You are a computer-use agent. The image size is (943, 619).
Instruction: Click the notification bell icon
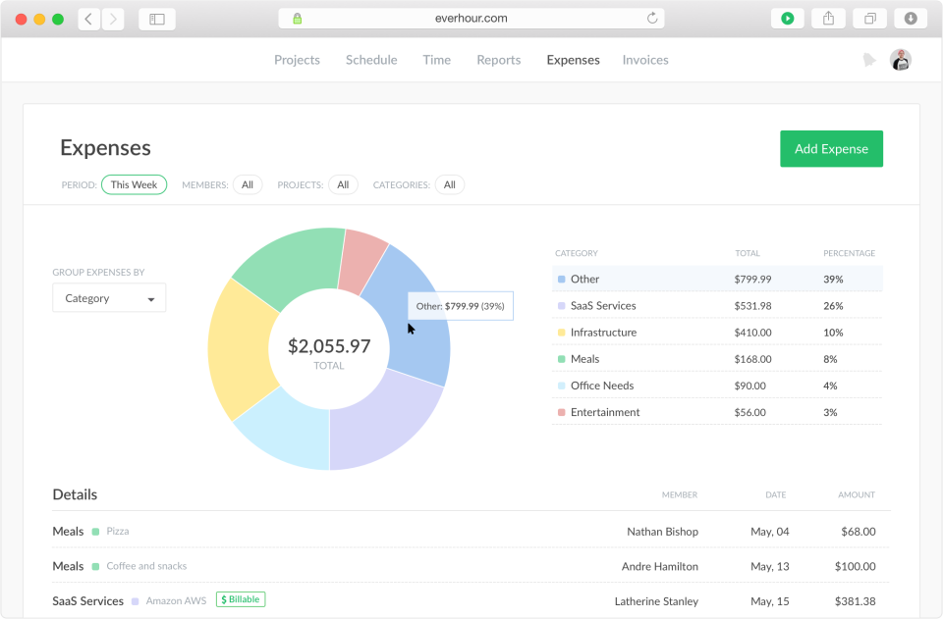pyautogui.click(x=869, y=60)
